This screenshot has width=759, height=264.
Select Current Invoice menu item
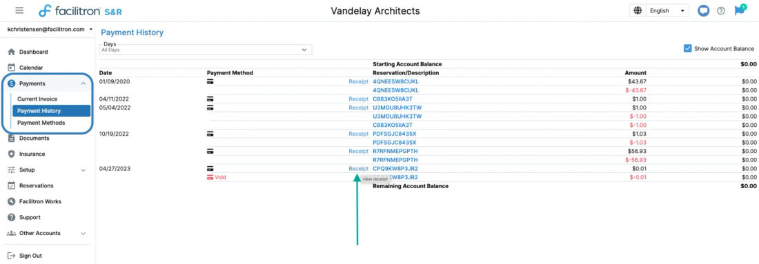pos(37,99)
